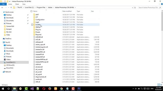Screen dimensions: 163x91
Task: Go to Program Files in breadcrumb
Action: point(41,8)
